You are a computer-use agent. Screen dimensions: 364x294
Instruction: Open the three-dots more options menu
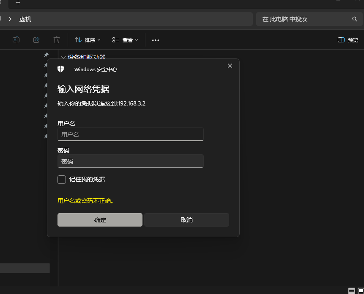(156, 40)
